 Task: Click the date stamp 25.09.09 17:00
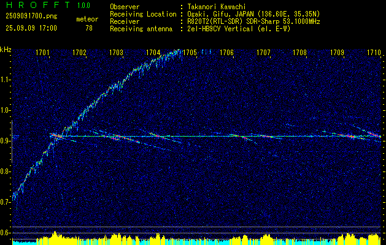(x=31, y=28)
